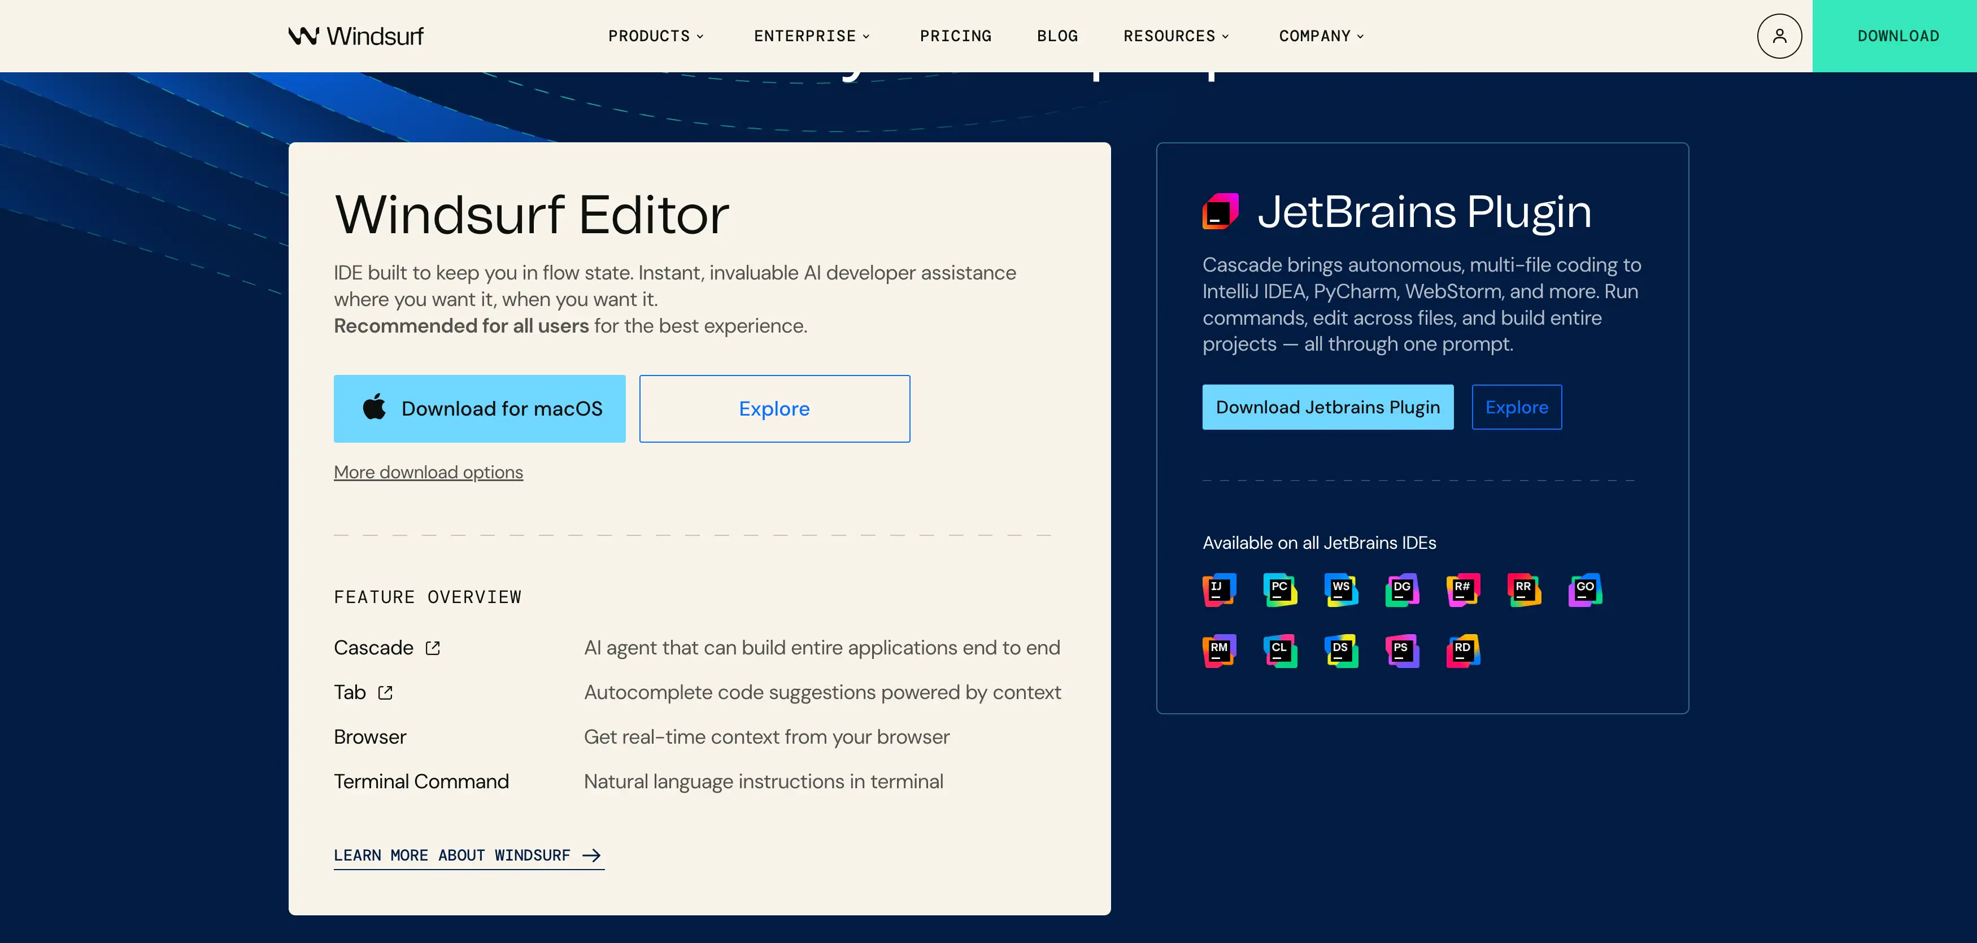The image size is (1977, 943).
Task: Open the Resources dropdown menu
Action: point(1177,36)
